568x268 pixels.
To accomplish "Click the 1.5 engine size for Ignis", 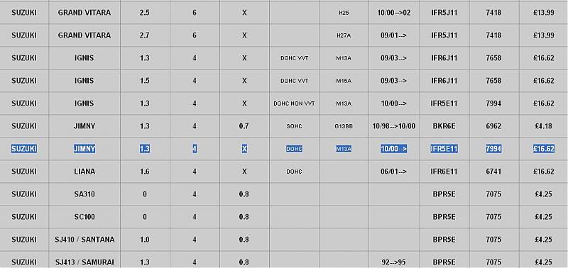I will click(x=145, y=81).
